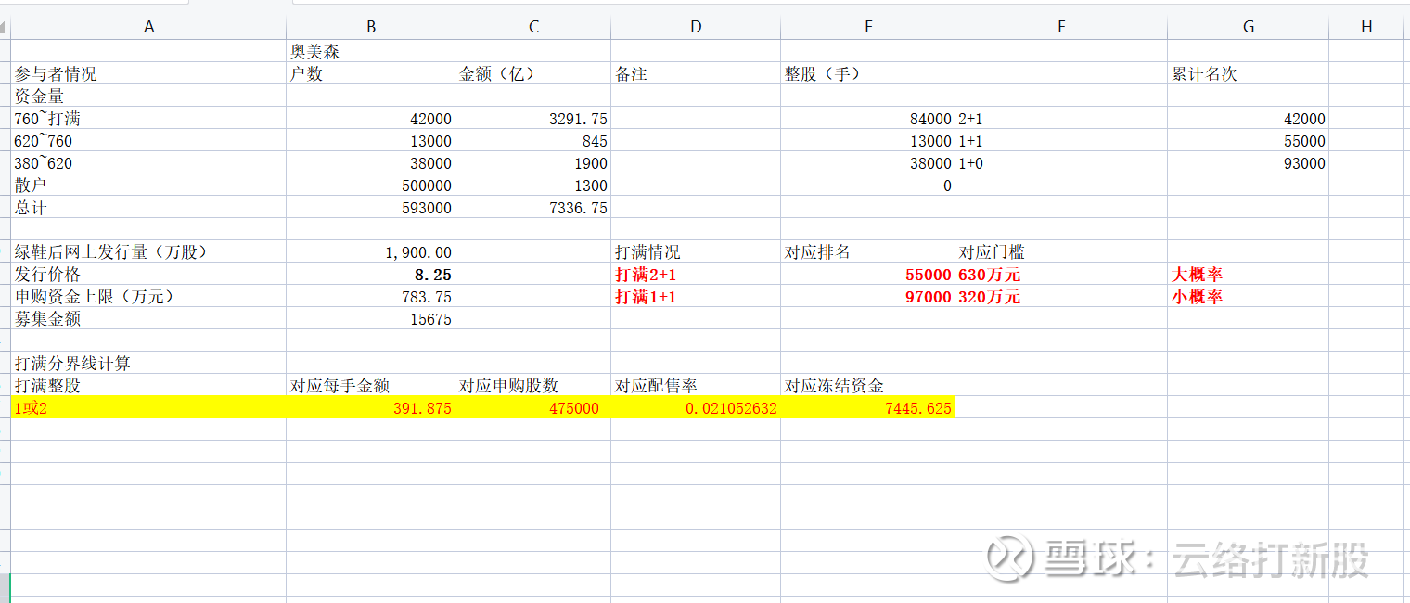Click the cell with value 3291.75

(x=533, y=118)
